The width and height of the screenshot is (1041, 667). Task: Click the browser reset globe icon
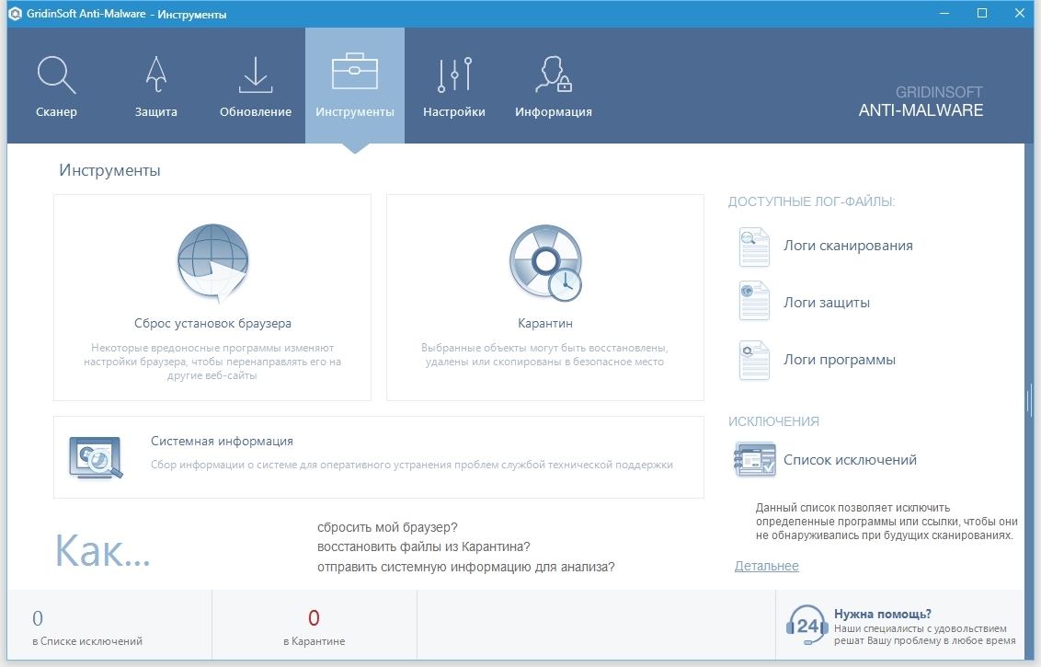tap(212, 263)
